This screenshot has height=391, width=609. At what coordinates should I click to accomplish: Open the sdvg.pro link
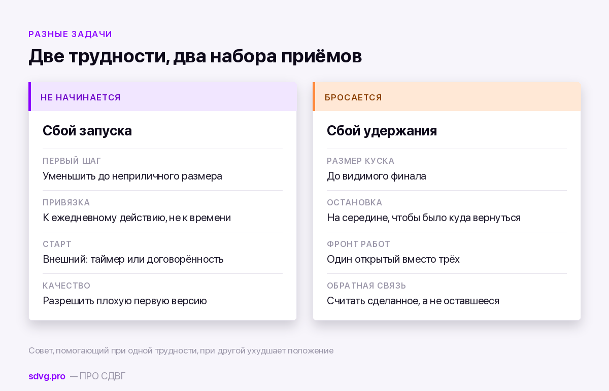[47, 376]
